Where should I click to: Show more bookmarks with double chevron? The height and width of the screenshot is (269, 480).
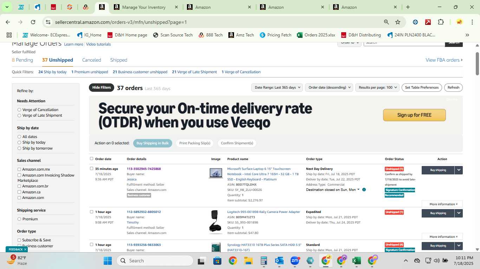point(467,35)
